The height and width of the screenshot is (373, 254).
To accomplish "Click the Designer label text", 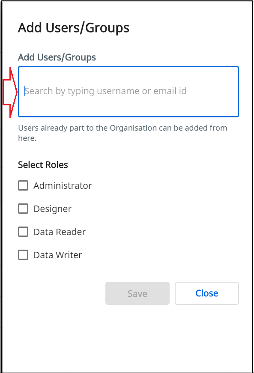I will (52, 209).
